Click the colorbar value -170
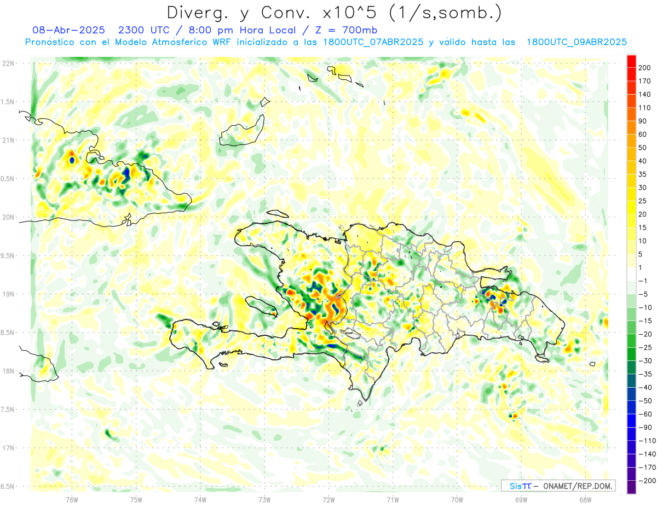This screenshot has width=657, height=507. 647,468
